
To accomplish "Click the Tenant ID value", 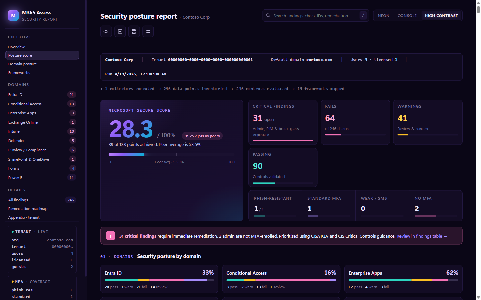I will pos(210,60).
